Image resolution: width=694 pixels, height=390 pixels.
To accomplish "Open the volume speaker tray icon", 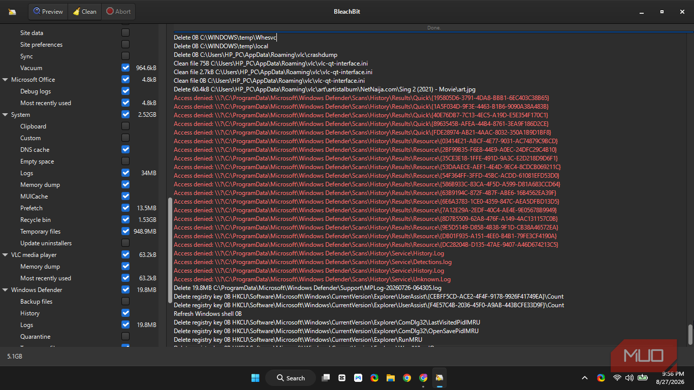I will 629,378.
